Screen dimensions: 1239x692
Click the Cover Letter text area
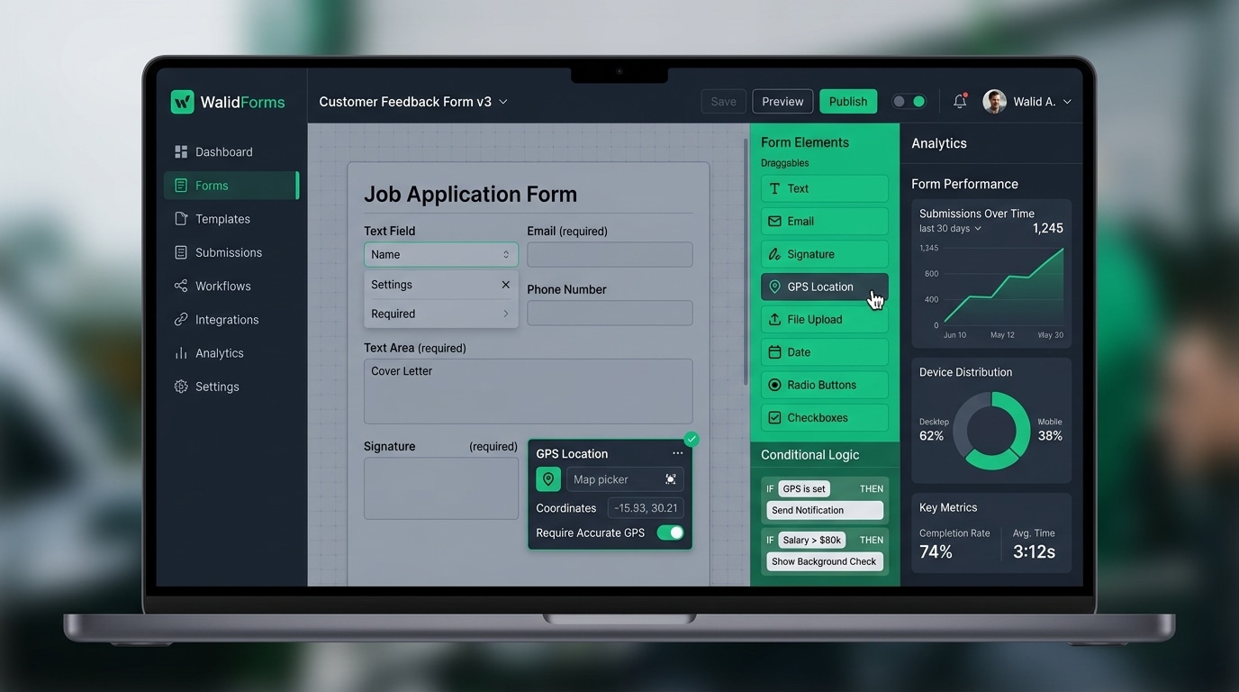[x=528, y=391]
